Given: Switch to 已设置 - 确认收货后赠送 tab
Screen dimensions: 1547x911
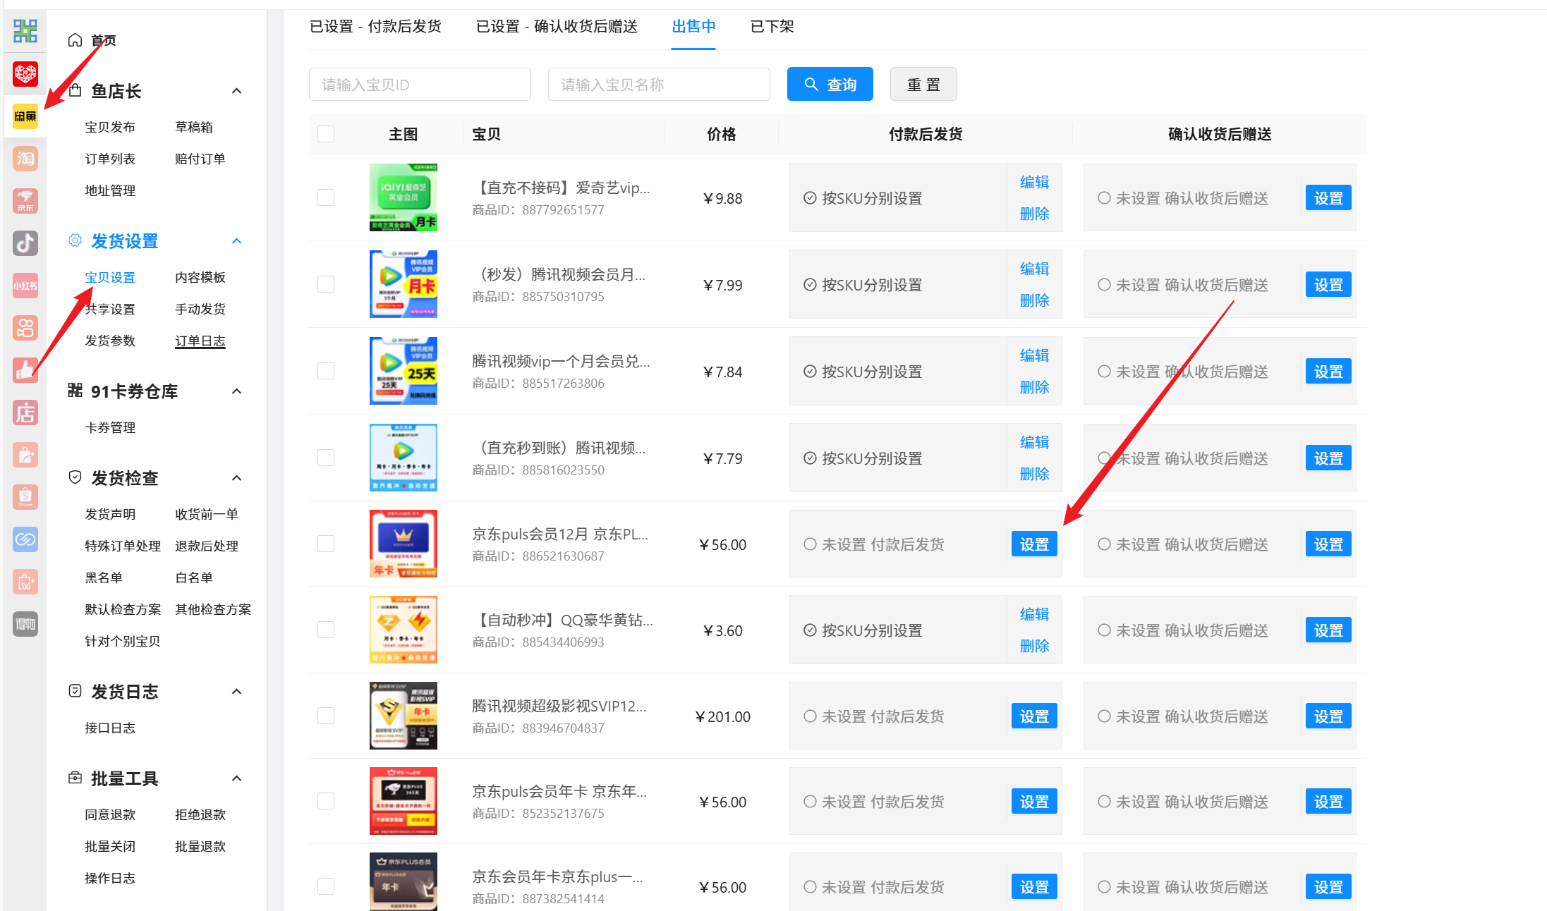Looking at the screenshot, I should [557, 27].
